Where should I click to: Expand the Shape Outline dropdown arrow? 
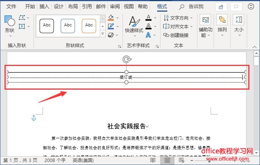[x=118, y=26]
